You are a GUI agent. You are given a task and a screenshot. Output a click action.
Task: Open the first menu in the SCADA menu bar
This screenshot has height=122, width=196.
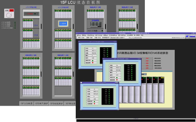point(79,36)
